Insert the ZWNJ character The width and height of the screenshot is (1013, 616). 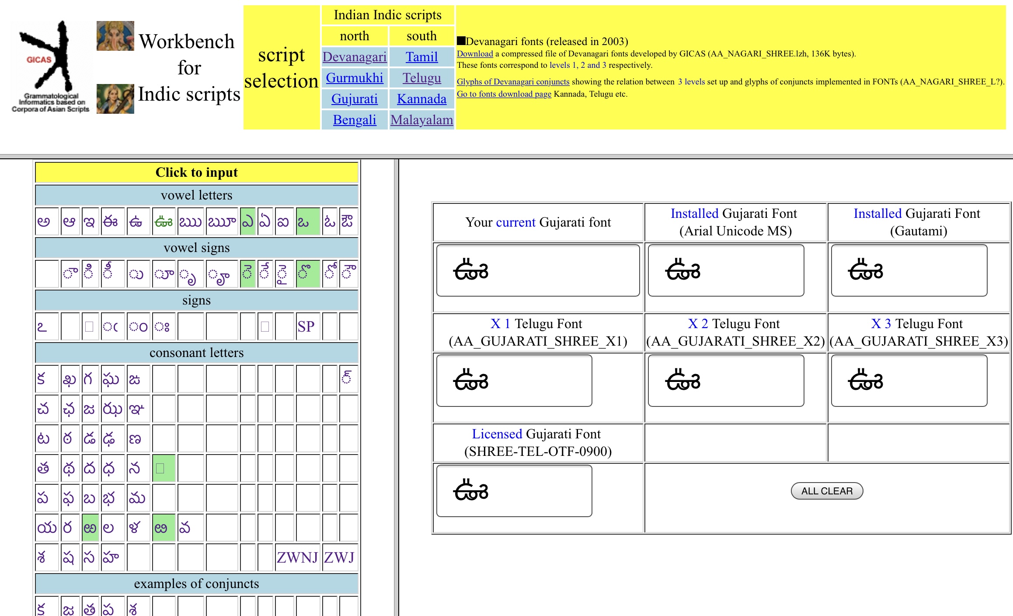(297, 557)
